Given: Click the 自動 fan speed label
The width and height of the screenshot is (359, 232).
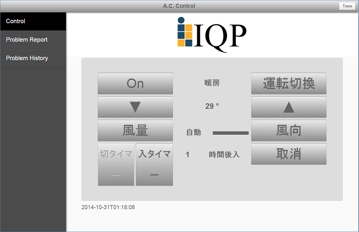Looking at the screenshot, I should 194,133.
